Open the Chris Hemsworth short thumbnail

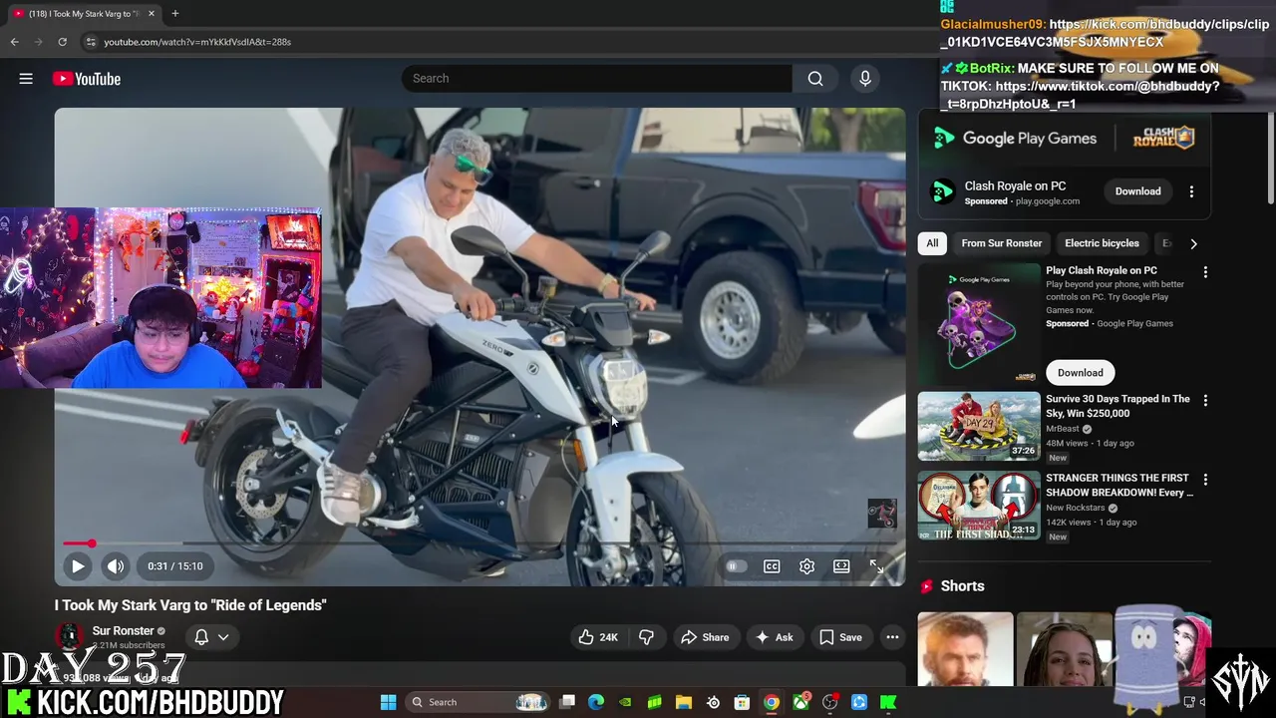(965, 649)
